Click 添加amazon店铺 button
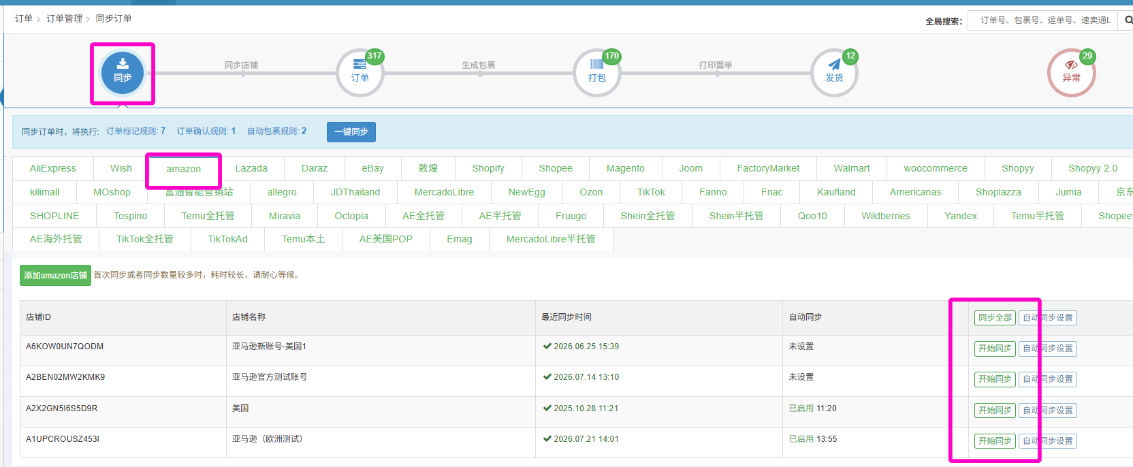The height and width of the screenshot is (467, 1133). click(x=55, y=275)
